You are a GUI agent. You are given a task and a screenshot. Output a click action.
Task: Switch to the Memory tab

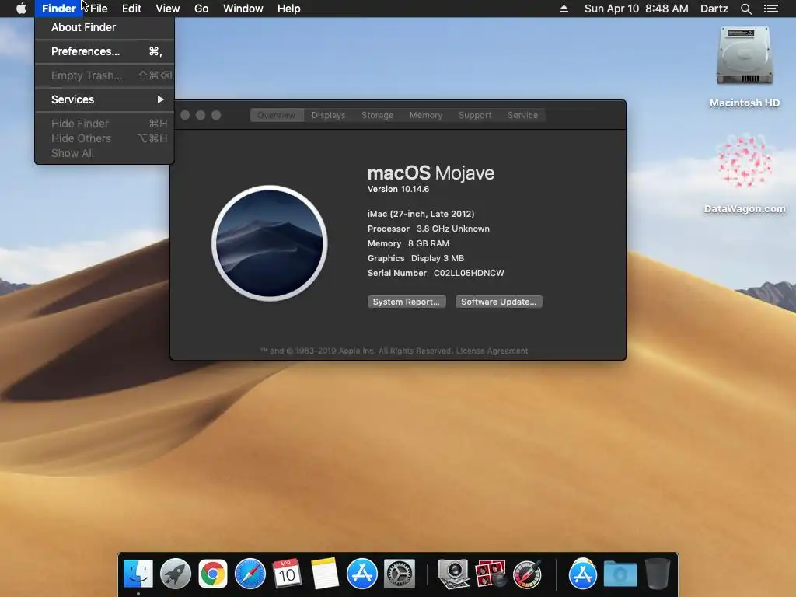pyautogui.click(x=426, y=115)
